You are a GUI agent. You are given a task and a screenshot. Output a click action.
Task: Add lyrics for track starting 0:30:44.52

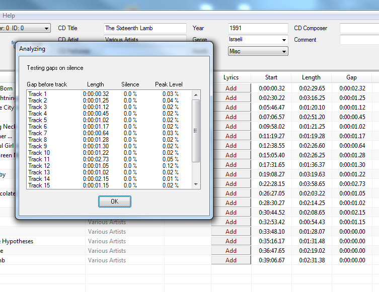point(231,213)
